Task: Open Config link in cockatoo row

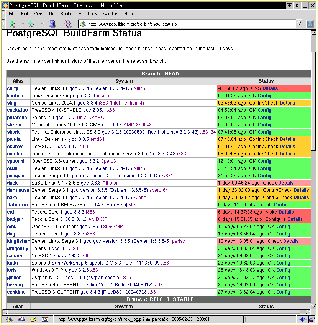Action: point(264,110)
